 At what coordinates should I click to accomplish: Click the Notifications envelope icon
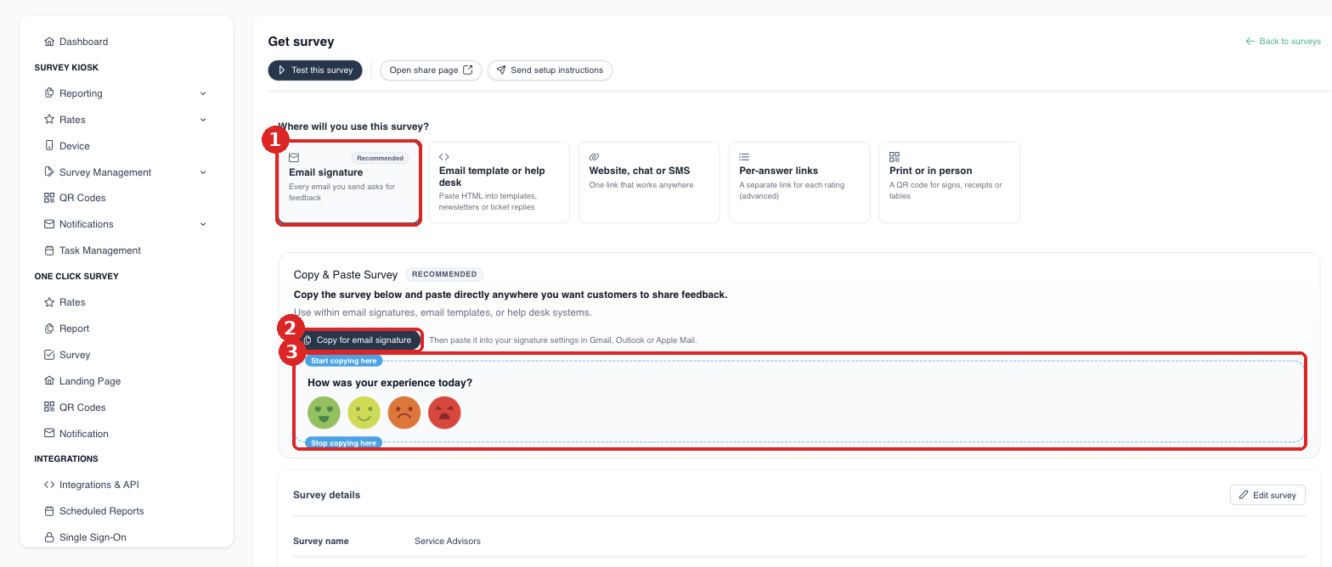click(x=49, y=224)
